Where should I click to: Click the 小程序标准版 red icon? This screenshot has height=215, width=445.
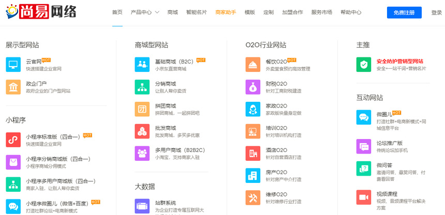pos(13,140)
